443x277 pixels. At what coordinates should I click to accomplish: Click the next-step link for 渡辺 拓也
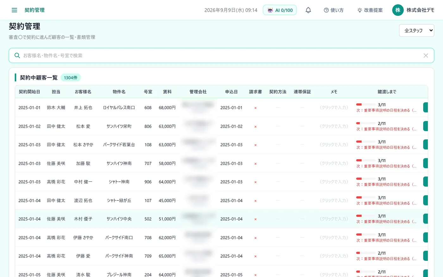click(386, 203)
